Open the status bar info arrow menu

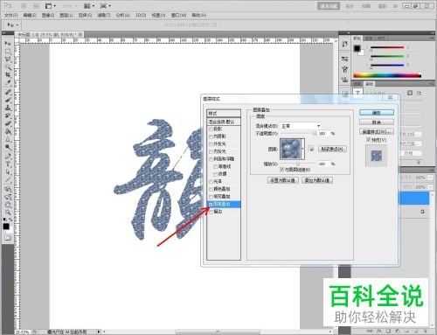[x=99, y=332]
